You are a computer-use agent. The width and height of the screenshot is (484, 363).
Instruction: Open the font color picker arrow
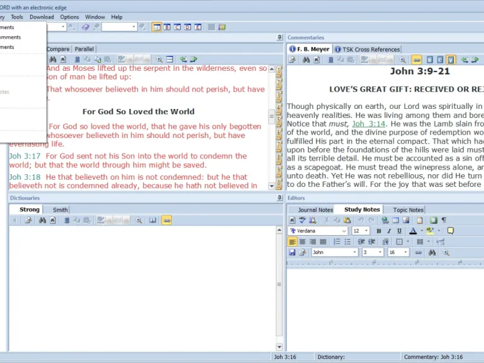[x=422, y=231]
